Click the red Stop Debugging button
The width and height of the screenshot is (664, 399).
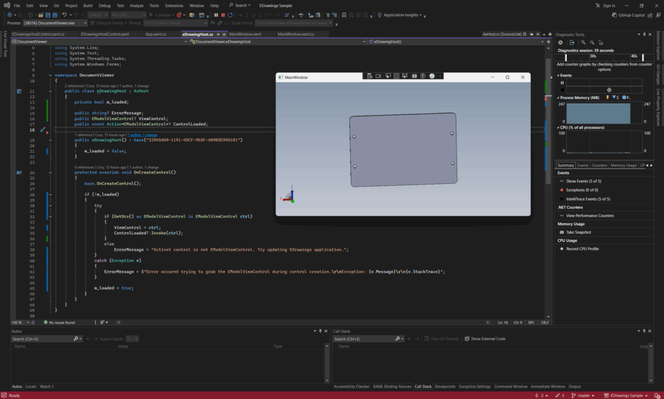coord(224,14)
